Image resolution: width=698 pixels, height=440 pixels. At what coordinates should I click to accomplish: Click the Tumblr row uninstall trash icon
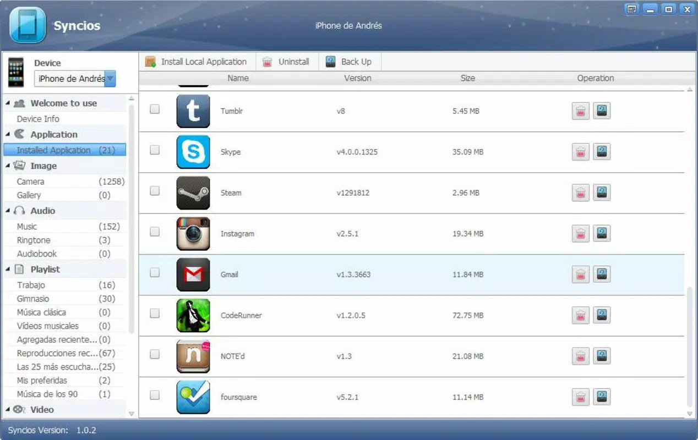[x=580, y=111]
